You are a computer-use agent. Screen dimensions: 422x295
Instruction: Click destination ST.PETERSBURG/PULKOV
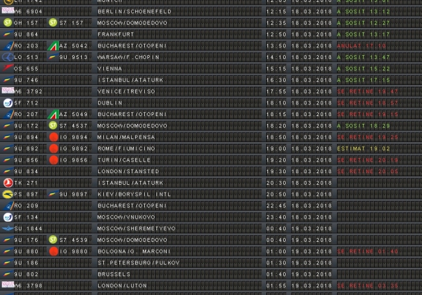pyautogui.click(x=138, y=263)
